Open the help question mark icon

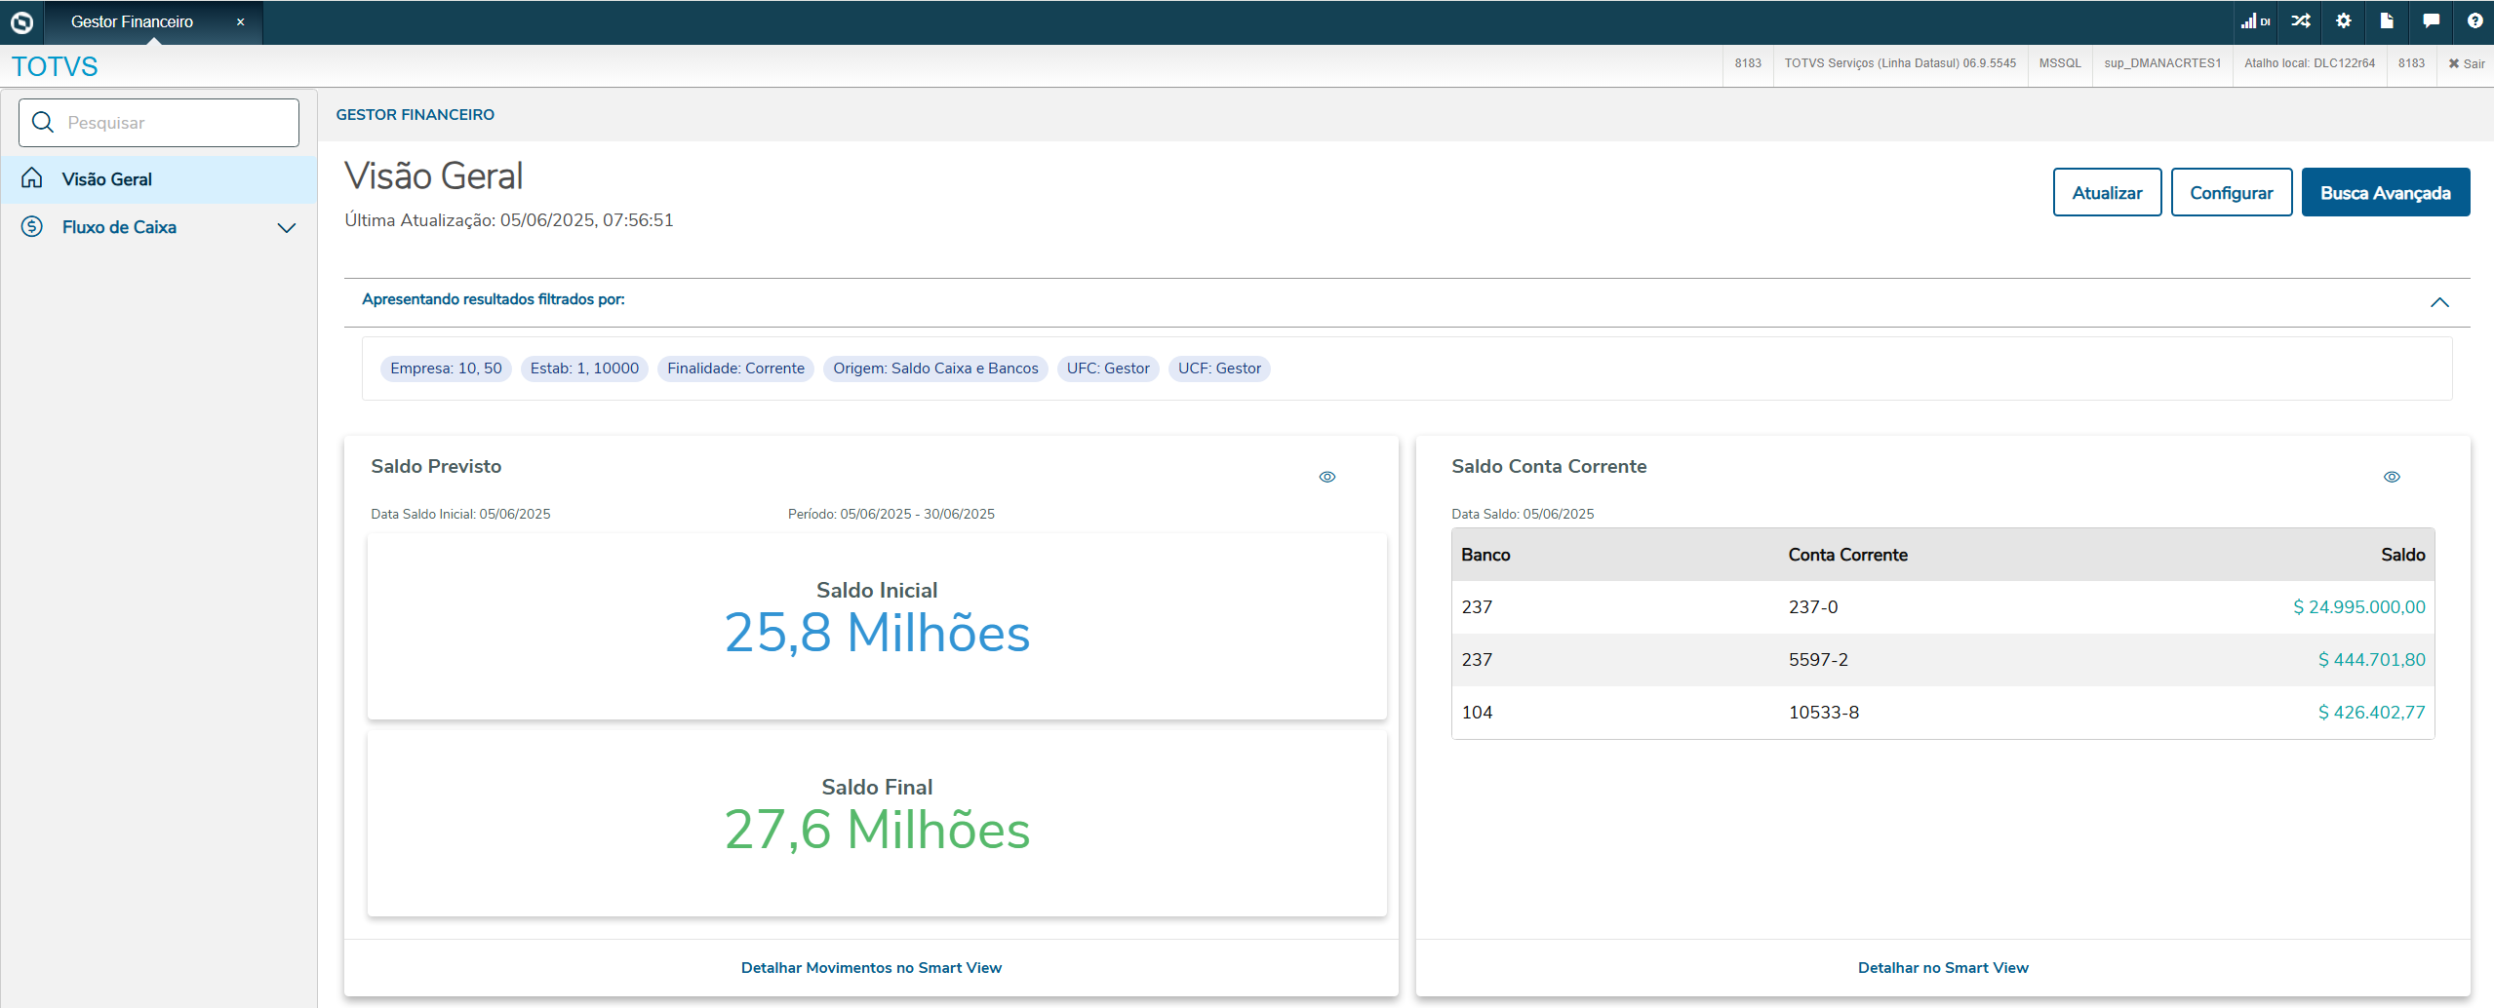click(x=2474, y=20)
